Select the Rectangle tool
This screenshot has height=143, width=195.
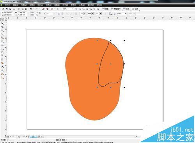(2, 41)
